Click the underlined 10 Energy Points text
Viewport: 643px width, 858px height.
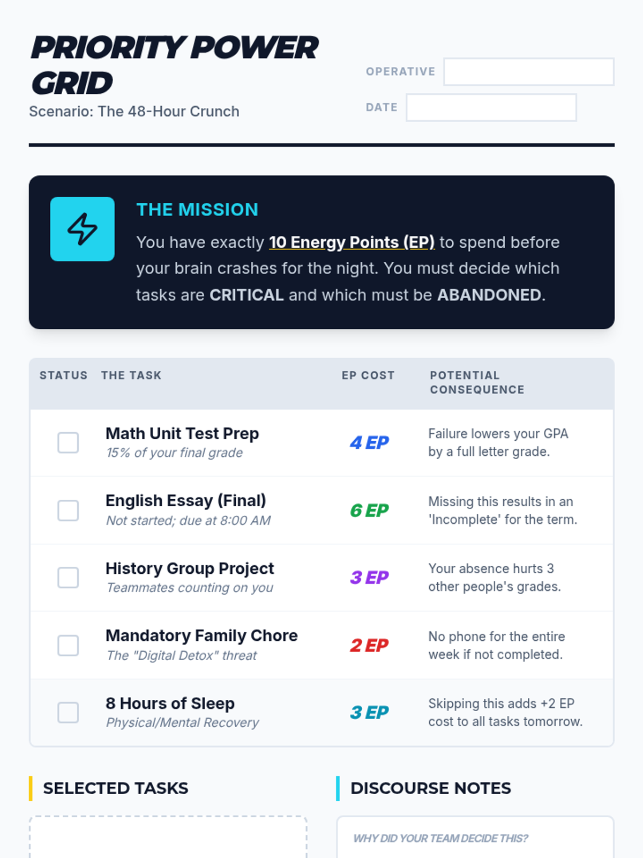352,242
